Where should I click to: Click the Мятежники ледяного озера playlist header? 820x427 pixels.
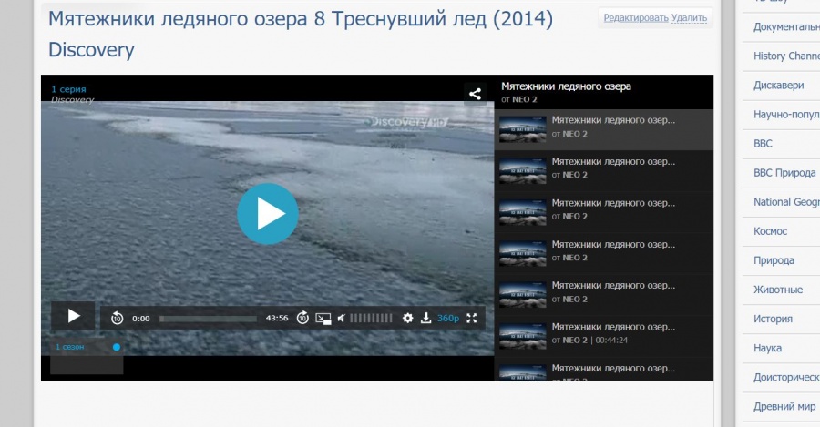pos(567,86)
